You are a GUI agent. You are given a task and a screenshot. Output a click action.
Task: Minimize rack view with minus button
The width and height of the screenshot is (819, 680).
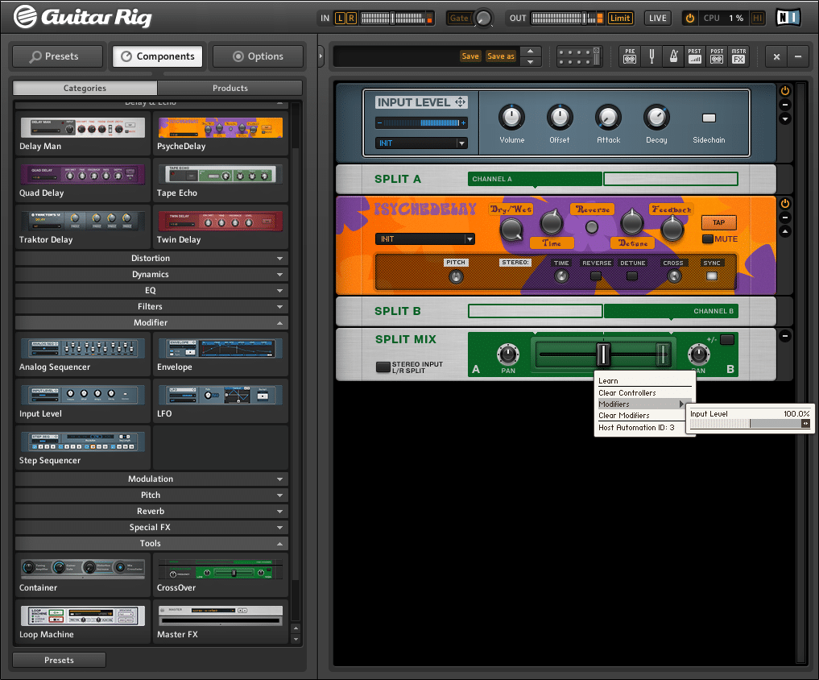pyautogui.click(x=797, y=56)
